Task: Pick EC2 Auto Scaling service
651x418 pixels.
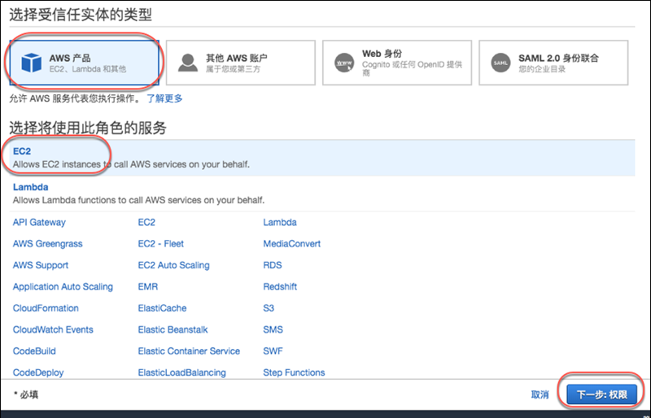Action: click(x=173, y=265)
